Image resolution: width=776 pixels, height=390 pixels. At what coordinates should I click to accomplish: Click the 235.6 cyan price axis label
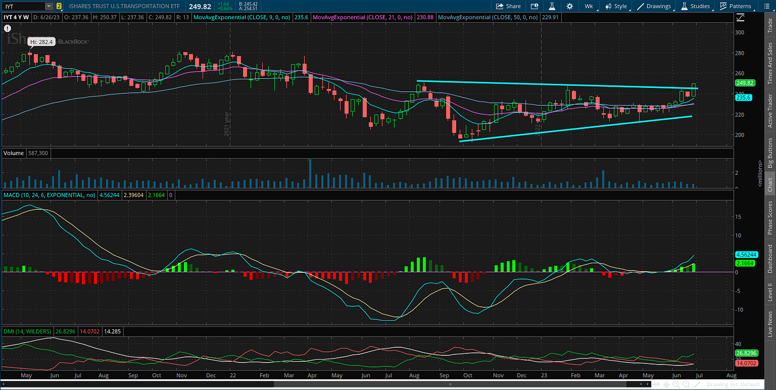743,97
